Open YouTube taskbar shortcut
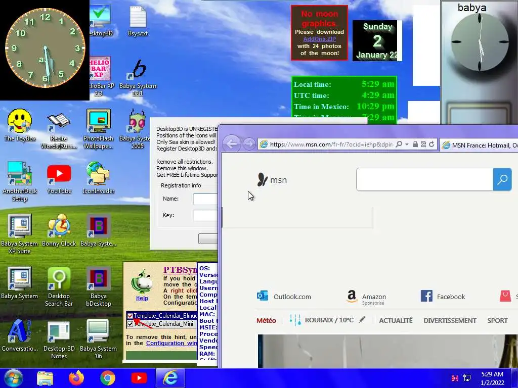The width and height of the screenshot is (518, 388). tap(139, 378)
